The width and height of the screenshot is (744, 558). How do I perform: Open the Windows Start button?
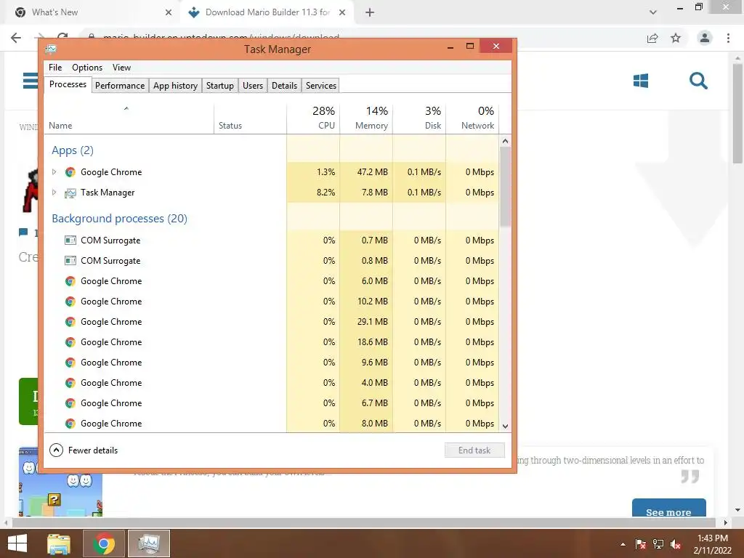[x=17, y=543]
